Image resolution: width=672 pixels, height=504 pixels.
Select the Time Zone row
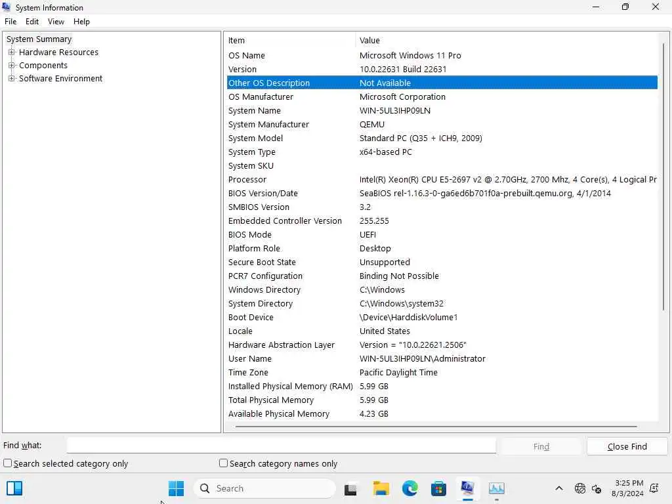point(442,373)
